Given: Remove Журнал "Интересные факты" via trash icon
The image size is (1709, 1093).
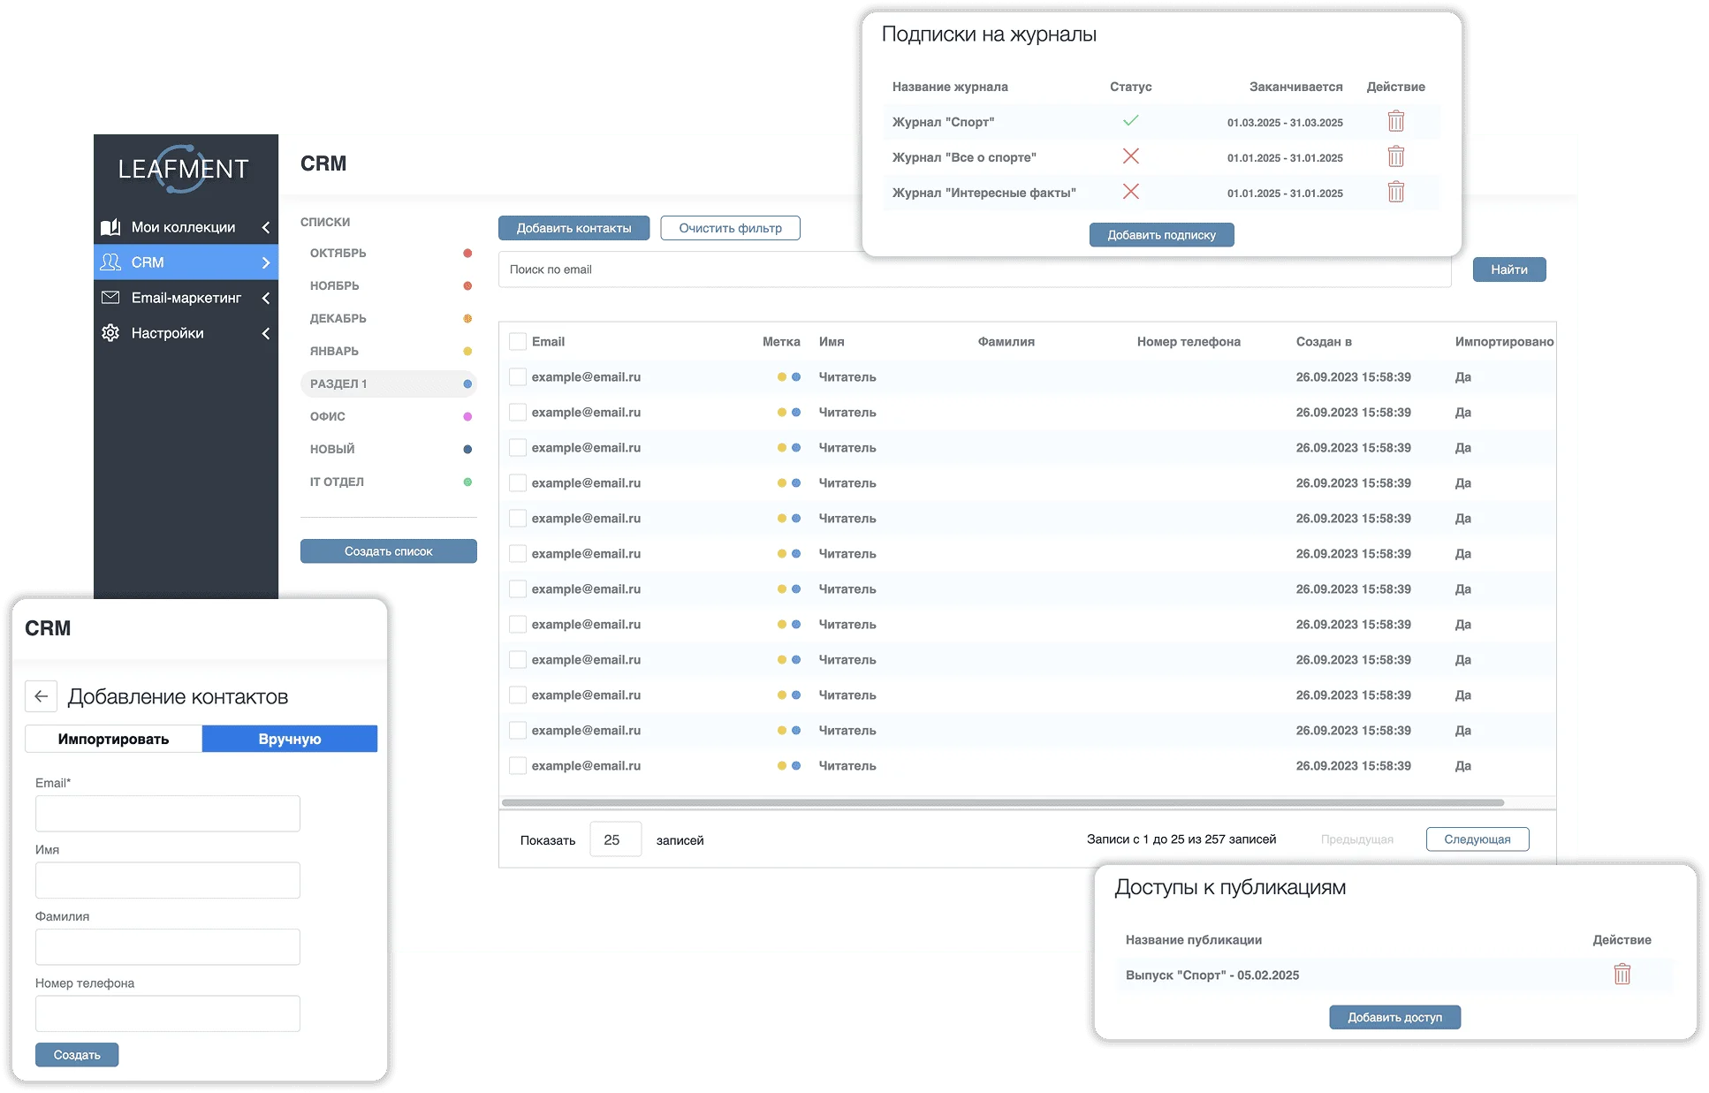Looking at the screenshot, I should pos(1395,192).
